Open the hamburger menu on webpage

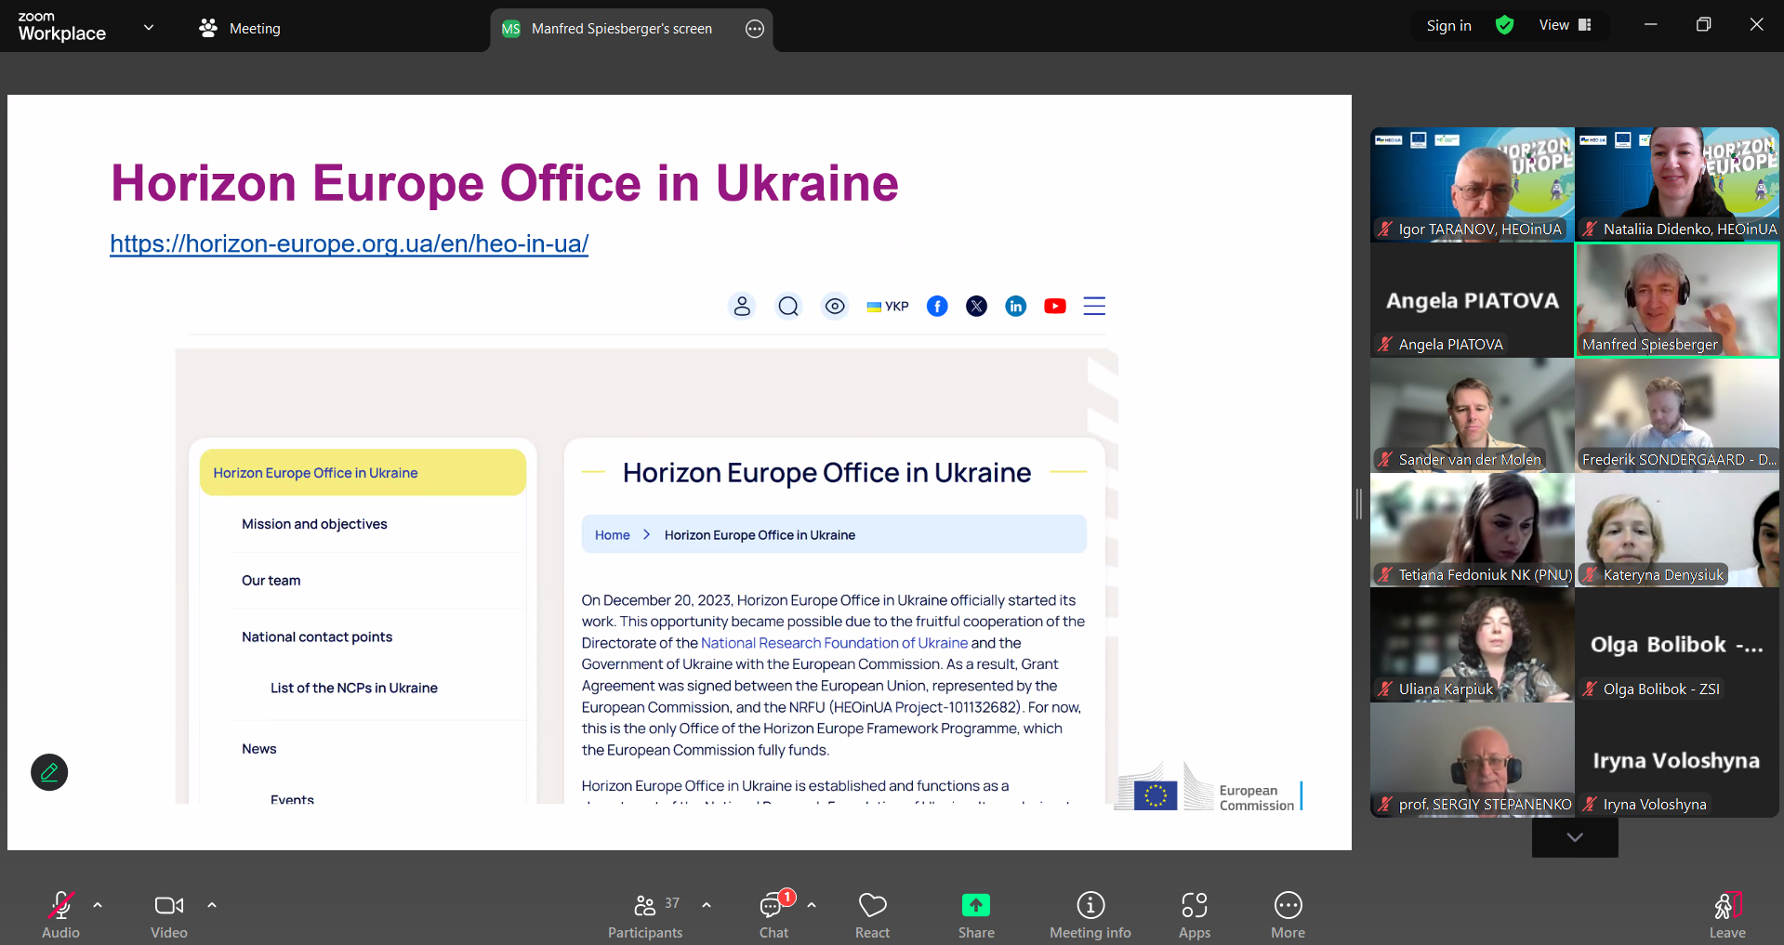[x=1094, y=306]
